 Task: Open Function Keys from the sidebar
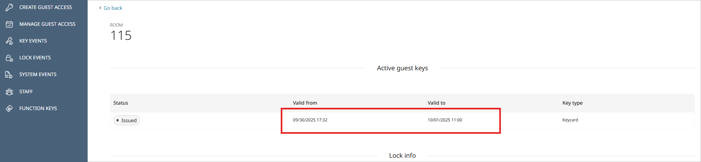pos(38,109)
